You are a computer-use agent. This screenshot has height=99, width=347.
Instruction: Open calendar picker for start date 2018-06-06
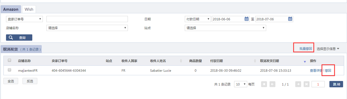click(x=247, y=19)
